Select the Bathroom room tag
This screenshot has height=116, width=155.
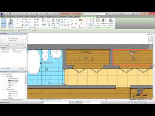coord(46,63)
